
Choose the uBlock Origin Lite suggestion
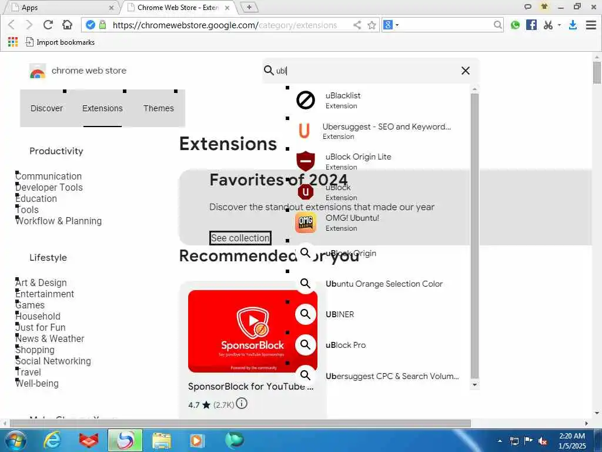click(x=378, y=161)
